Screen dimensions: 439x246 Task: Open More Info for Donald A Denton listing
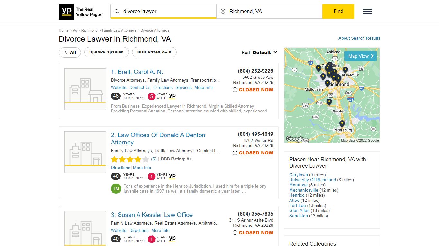[142, 168]
